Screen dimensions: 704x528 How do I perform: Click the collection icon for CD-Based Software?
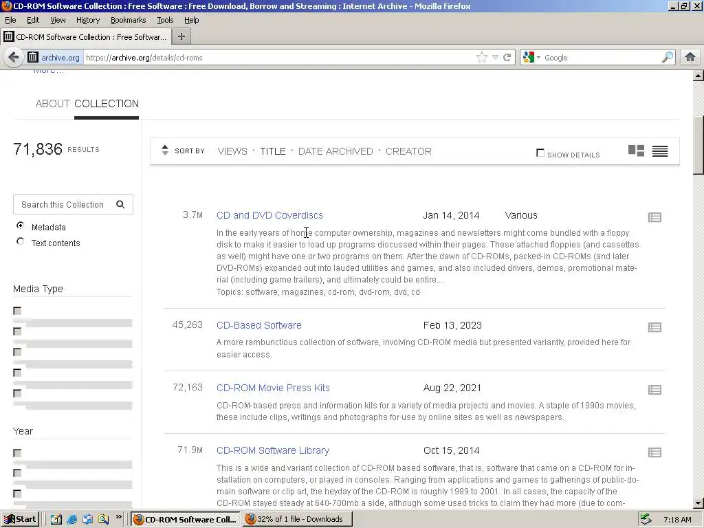click(x=654, y=327)
